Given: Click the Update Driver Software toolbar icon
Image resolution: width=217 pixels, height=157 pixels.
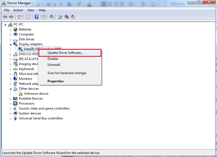Looking at the screenshot, I should tap(60, 17).
